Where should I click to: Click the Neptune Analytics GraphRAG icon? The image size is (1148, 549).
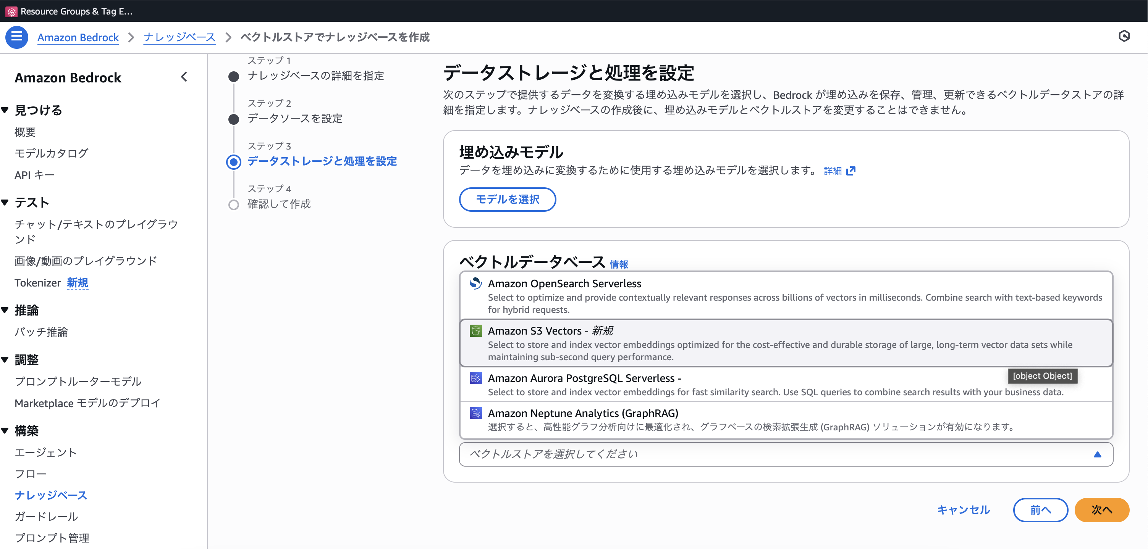tap(475, 413)
